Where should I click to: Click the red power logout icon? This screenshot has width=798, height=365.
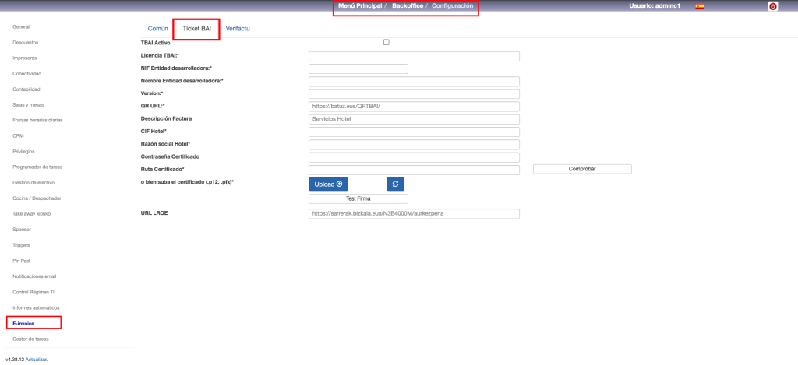coord(772,6)
